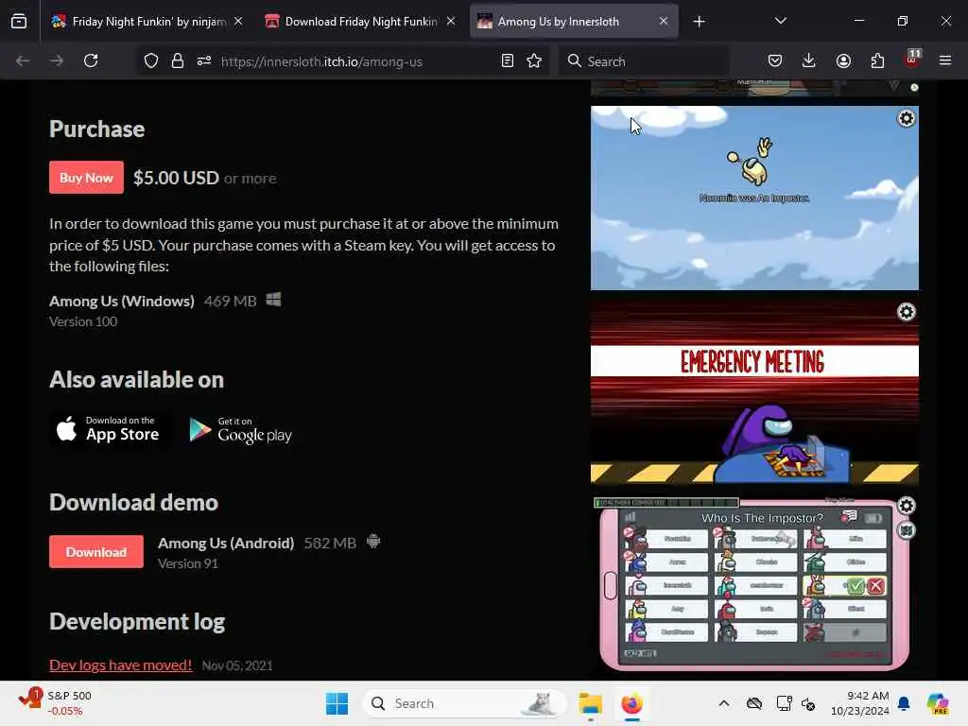Open the notification bell icon
Image resolution: width=968 pixels, height=726 pixels.
[904, 703]
